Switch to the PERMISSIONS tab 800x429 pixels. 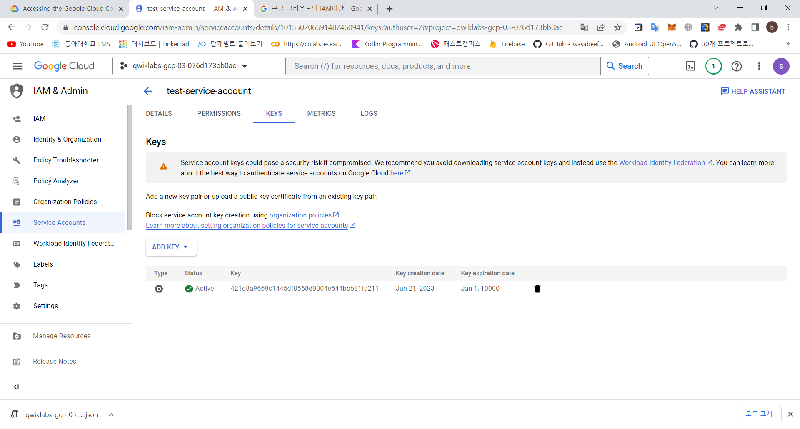point(219,114)
